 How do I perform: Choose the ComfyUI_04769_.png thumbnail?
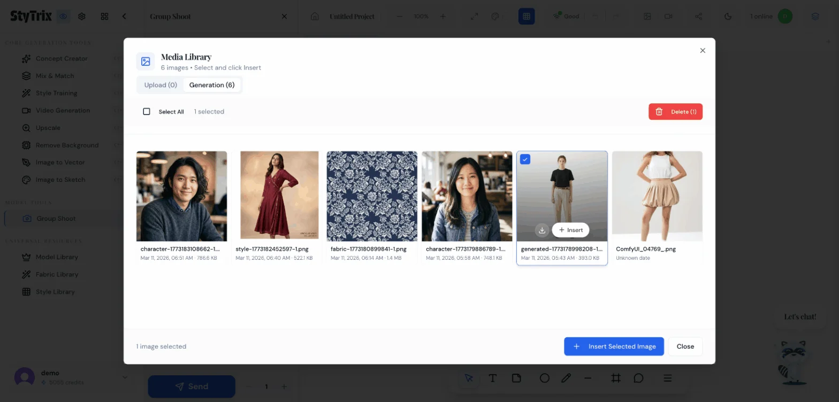(x=657, y=196)
